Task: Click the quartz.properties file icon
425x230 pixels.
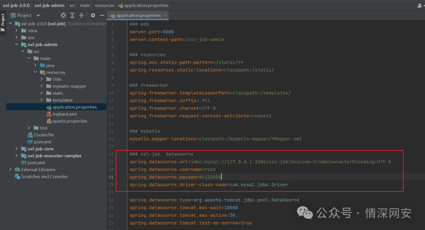Action: [x=49, y=121]
